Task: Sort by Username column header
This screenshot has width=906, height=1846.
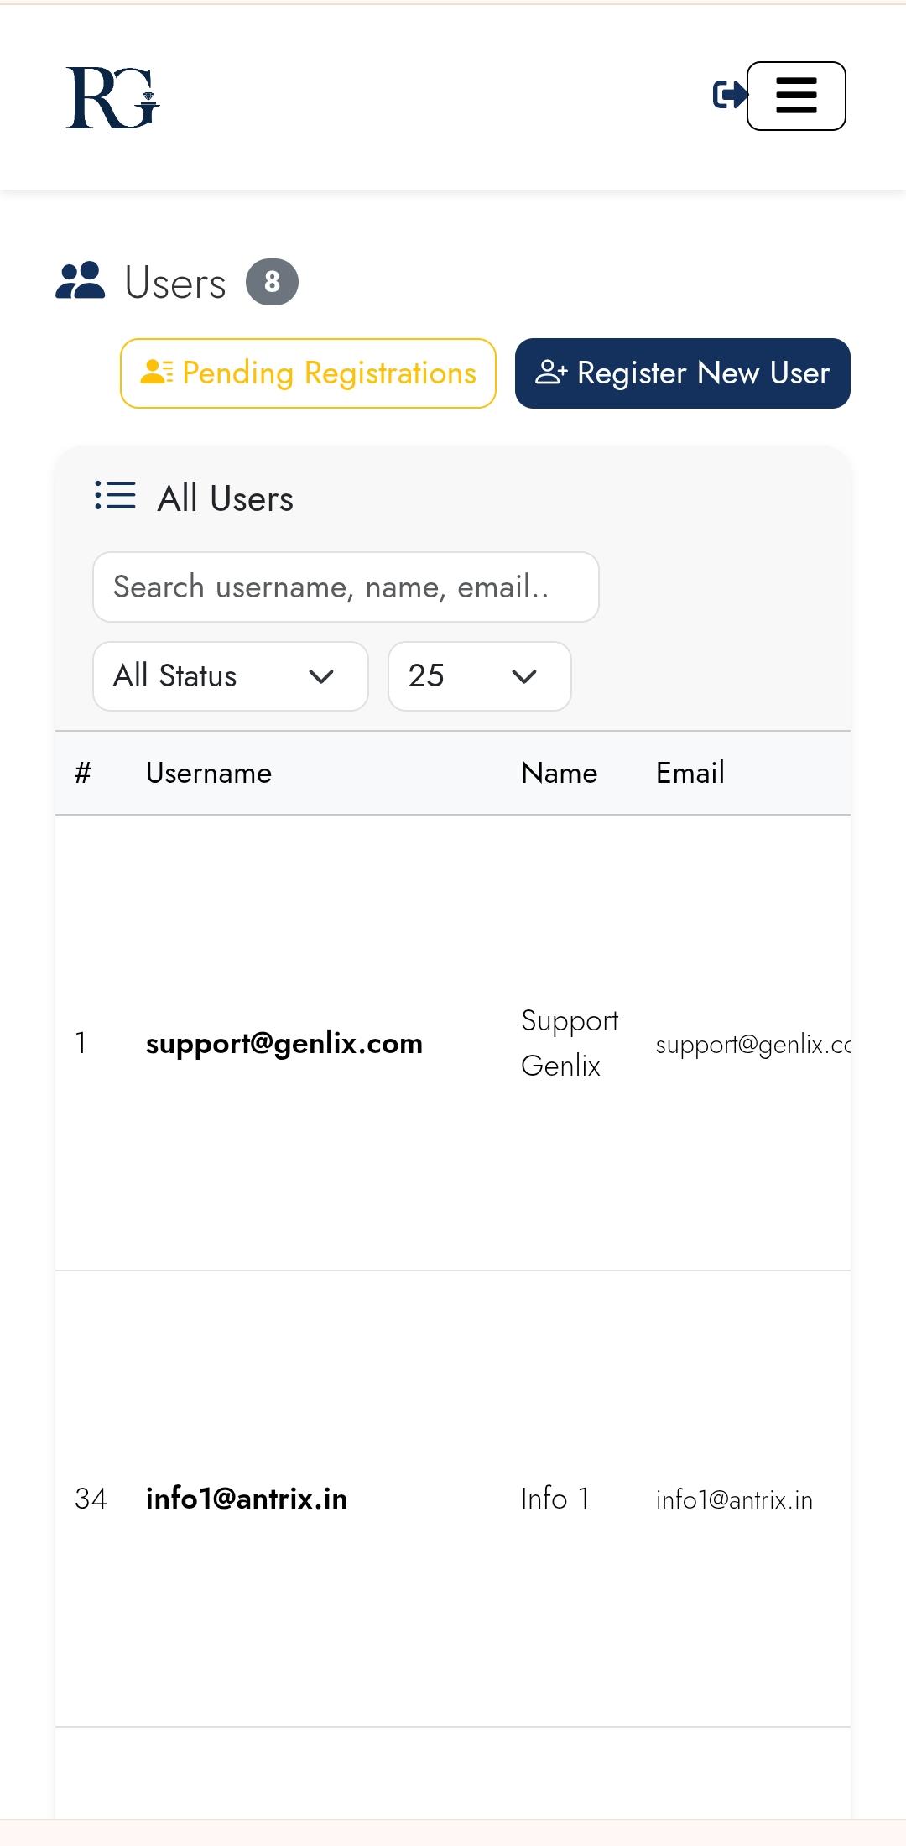Action: (x=209, y=773)
